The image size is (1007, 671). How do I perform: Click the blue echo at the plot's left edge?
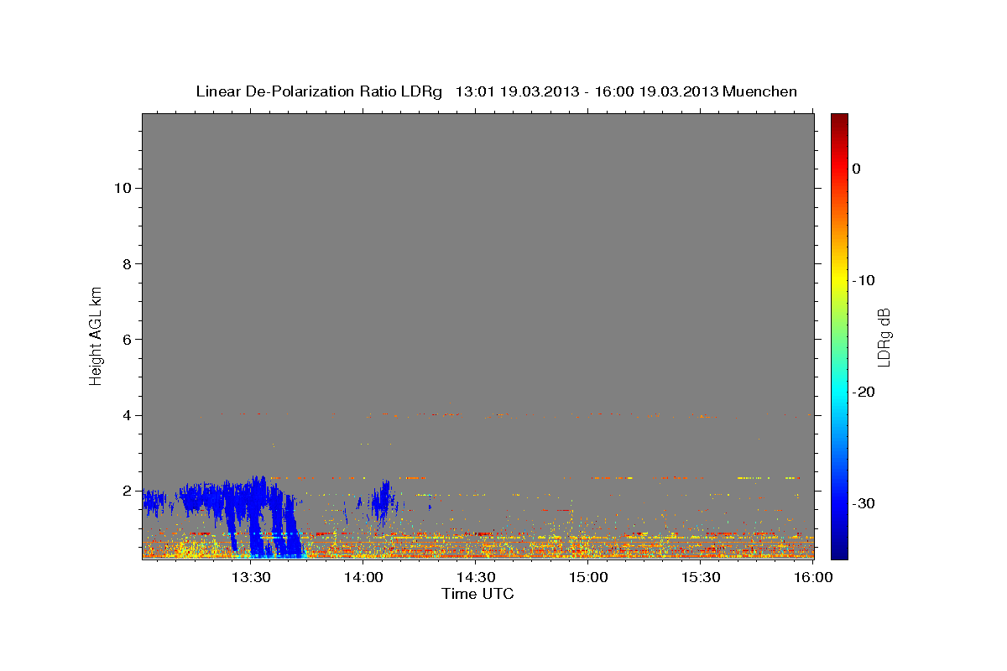click(x=155, y=502)
